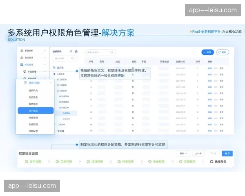
Task: Click the 系统管理 grid icon in sidebar
Action: coord(21,65)
